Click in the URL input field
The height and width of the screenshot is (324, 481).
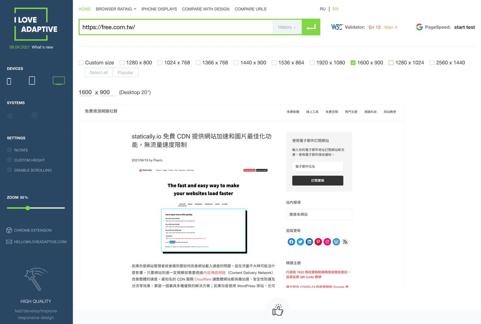coord(175,27)
